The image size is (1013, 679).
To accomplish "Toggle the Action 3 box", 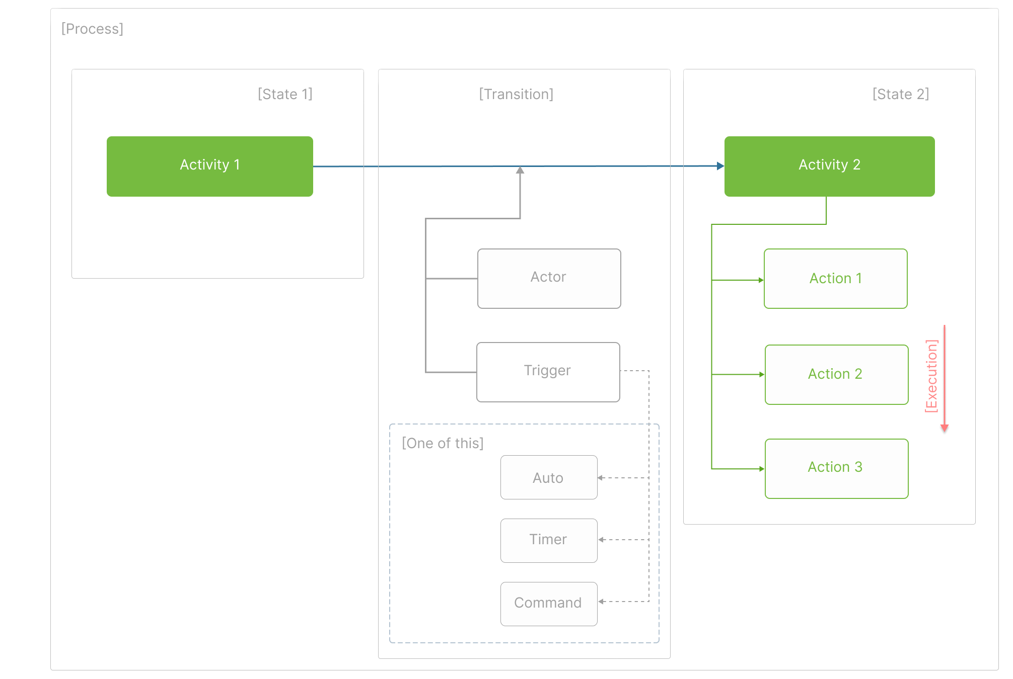I will click(x=836, y=467).
